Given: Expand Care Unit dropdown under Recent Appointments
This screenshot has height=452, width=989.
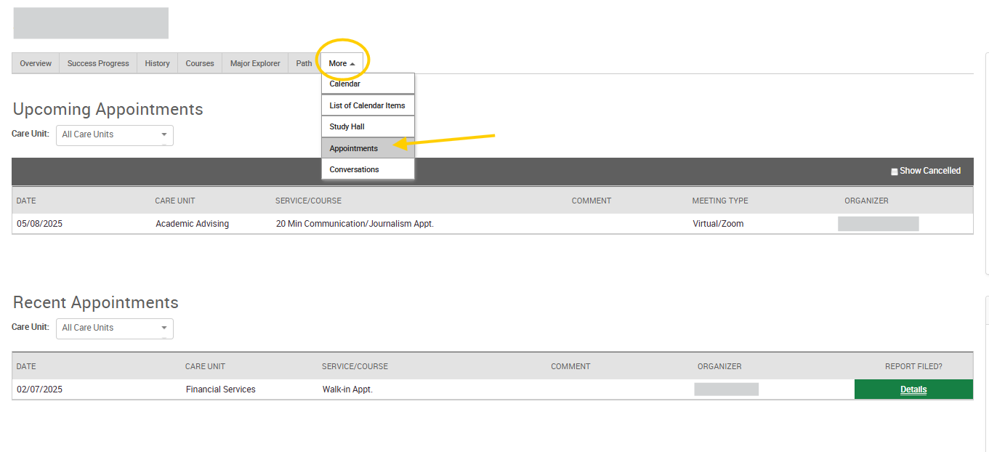Looking at the screenshot, I should pos(115,328).
